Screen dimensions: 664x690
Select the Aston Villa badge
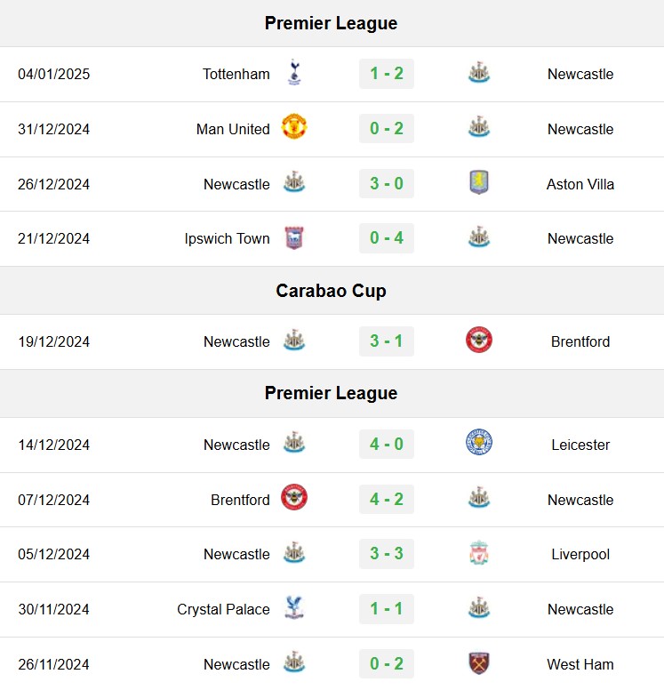pyautogui.click(x=479, y=182)
